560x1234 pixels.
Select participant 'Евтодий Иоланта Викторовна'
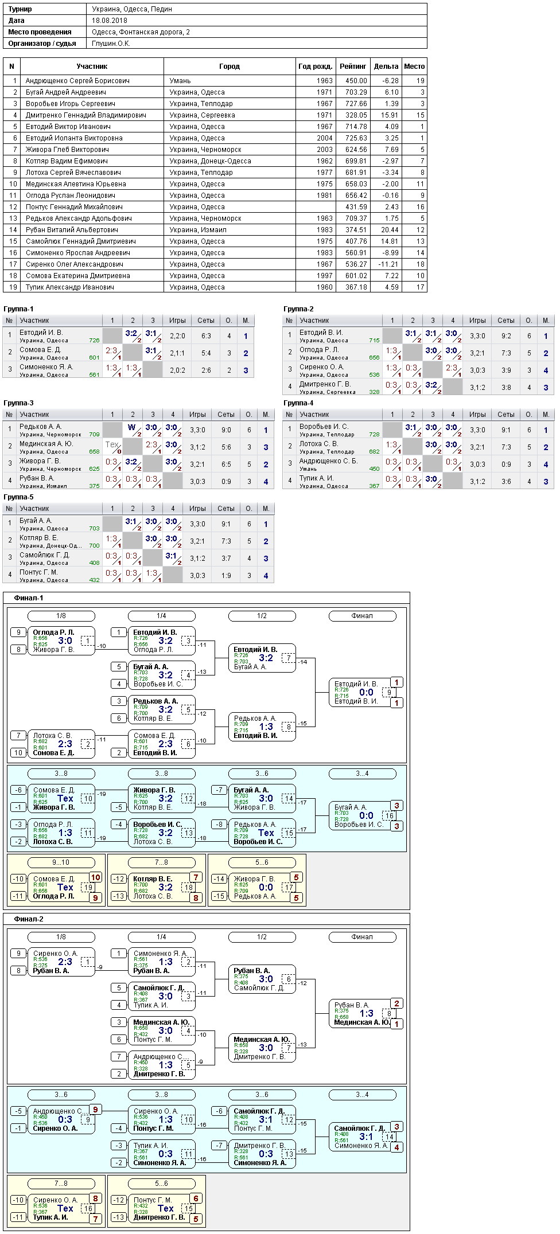74,138
